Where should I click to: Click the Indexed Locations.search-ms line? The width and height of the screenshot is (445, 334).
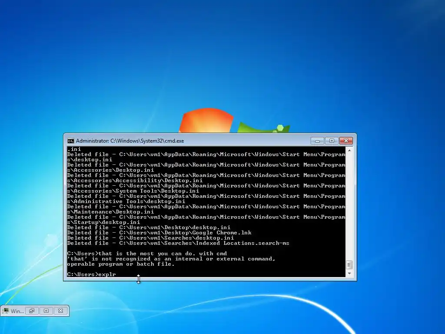coord(178,243)
